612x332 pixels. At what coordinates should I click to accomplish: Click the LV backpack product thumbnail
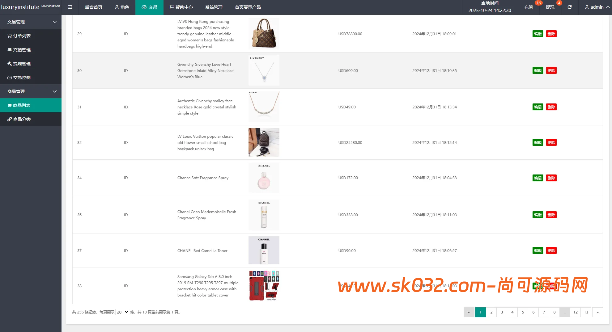[x=264, y=142]
